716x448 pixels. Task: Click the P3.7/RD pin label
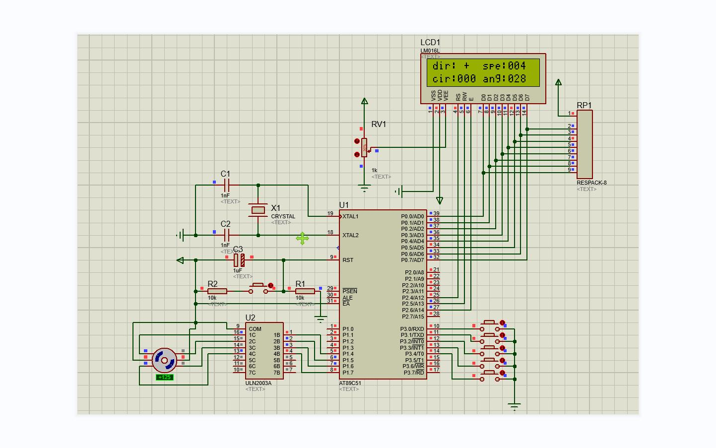[x=414, y=373]
